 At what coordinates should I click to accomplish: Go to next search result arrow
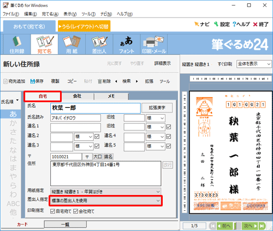tap(136, 81)
